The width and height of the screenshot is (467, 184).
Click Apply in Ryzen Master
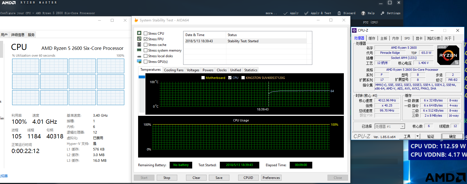[291, 13]
